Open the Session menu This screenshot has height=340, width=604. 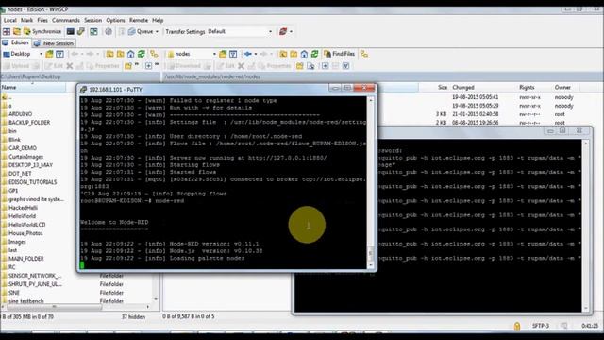[93, 20]
